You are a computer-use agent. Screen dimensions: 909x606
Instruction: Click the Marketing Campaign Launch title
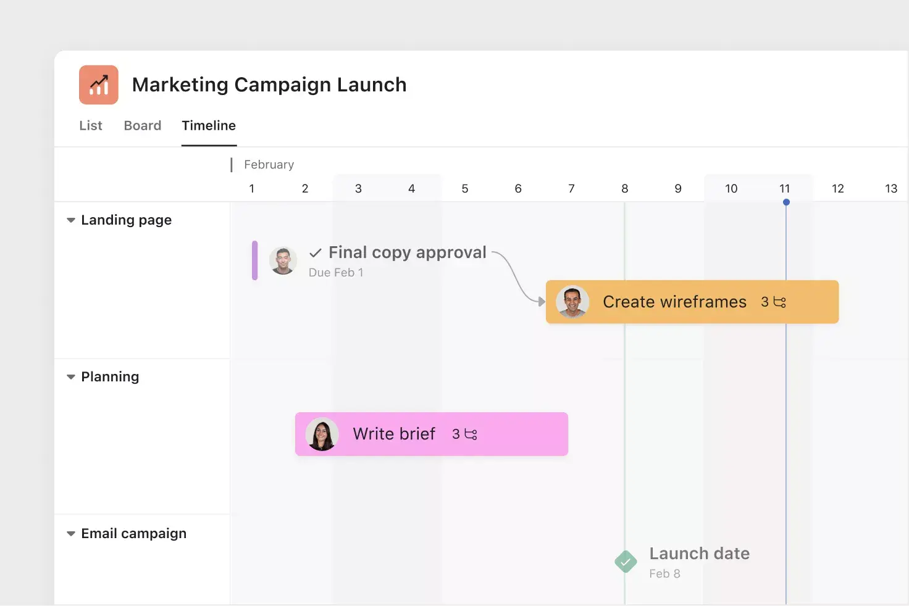[269, 85]
